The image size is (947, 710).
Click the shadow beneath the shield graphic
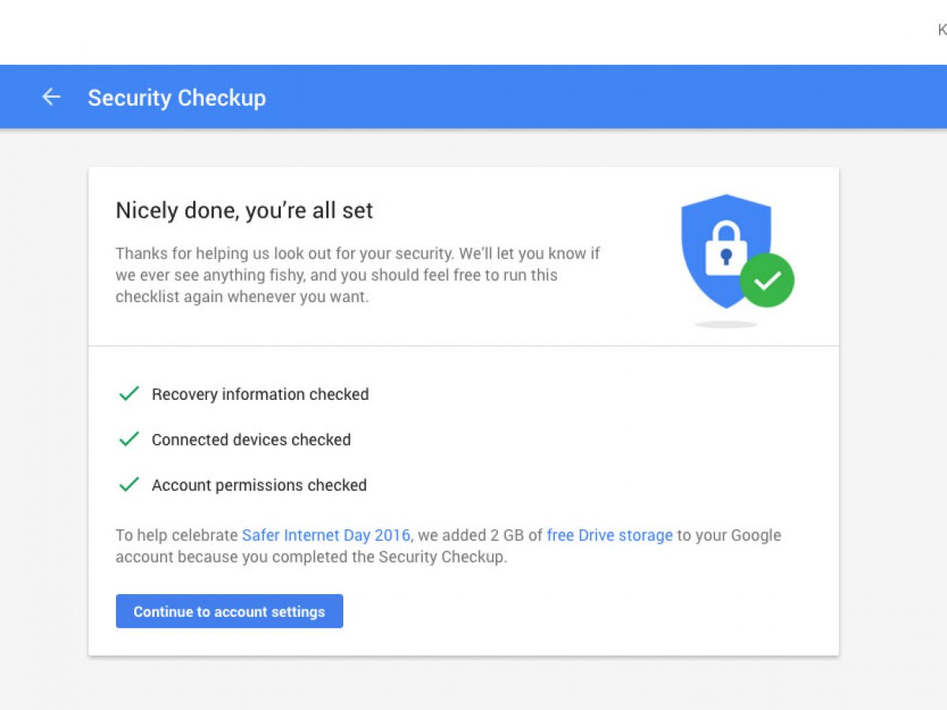[725, 323]
